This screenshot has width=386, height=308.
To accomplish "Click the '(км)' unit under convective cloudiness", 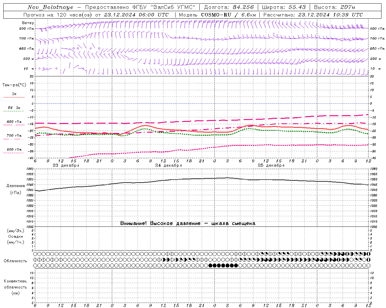I will click(x=16, y=293).
